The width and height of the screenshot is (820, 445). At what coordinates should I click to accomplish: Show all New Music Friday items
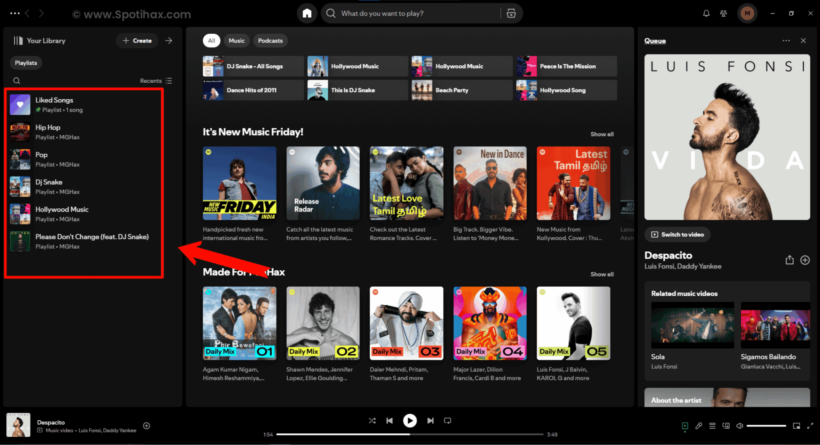(x=602, y=134)
